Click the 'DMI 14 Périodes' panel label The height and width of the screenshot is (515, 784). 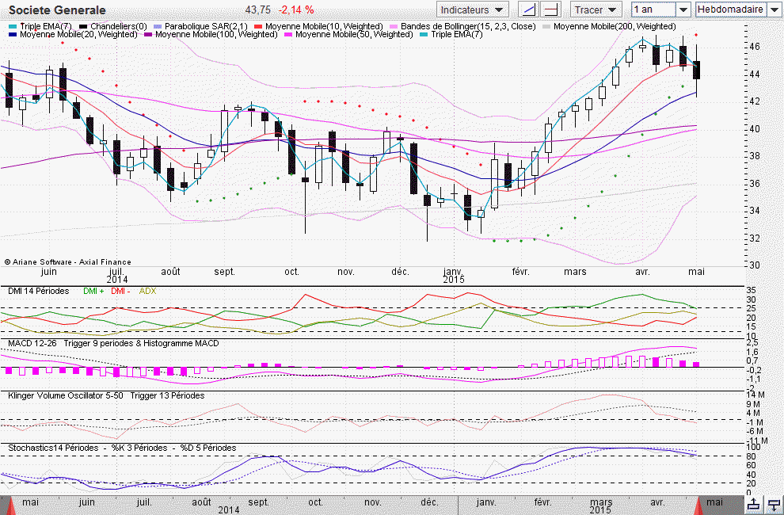(39, 292)
